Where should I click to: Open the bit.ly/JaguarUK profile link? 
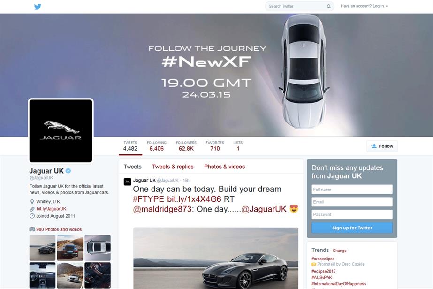[x=51, y=209]
